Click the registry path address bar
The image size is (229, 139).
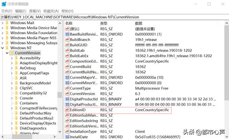[114, 17]
